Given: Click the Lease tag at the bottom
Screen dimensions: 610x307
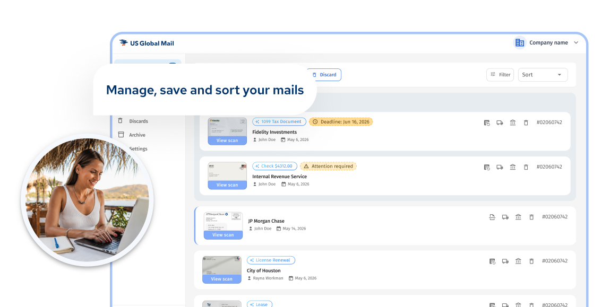Looking at the screenshot, I should click(260, 304).
